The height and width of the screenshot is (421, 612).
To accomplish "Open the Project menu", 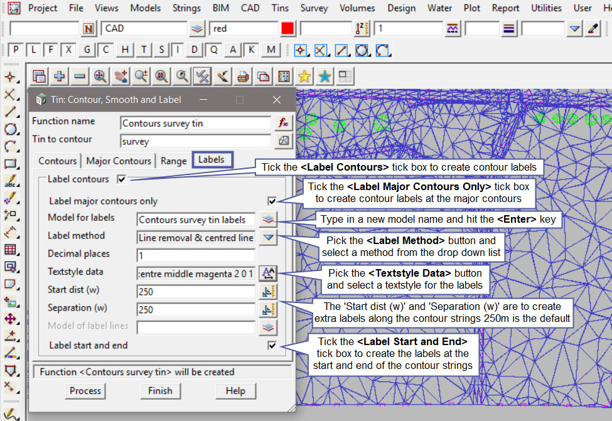I will 43,8.
